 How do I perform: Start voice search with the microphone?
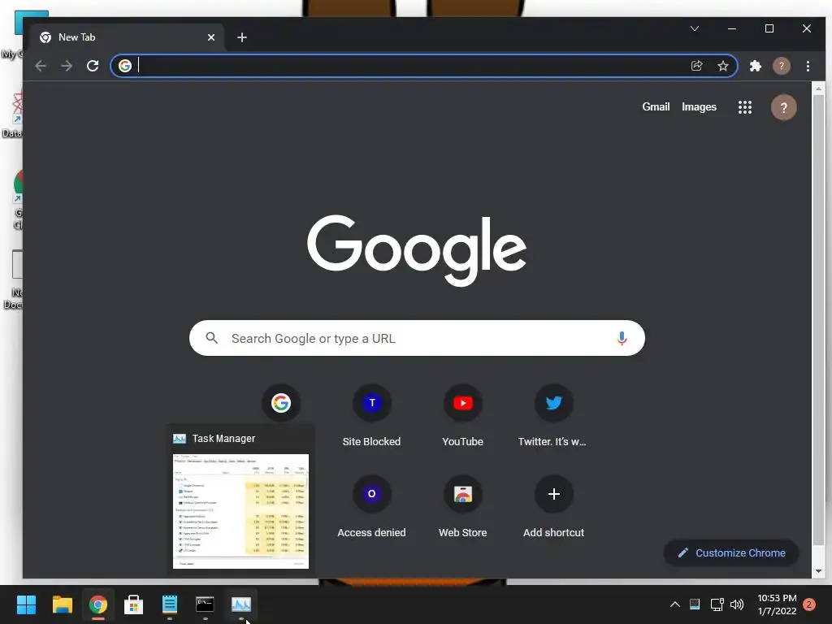tap(622, 338)
